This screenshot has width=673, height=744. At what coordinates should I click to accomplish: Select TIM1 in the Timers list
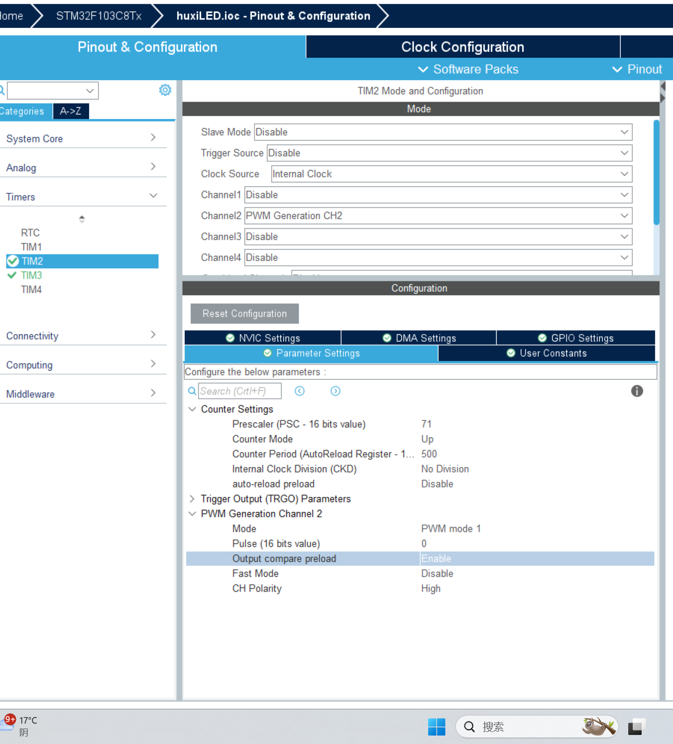(x=31, y=247)
